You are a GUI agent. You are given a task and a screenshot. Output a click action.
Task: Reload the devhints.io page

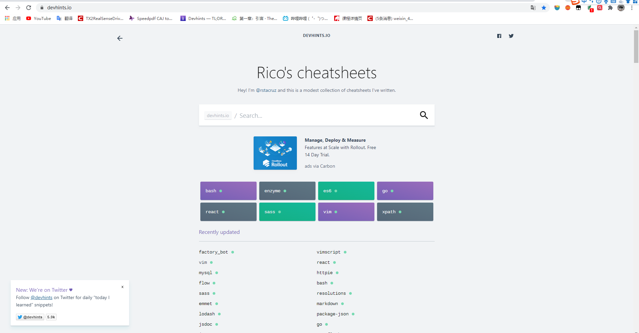click(29, 8)
